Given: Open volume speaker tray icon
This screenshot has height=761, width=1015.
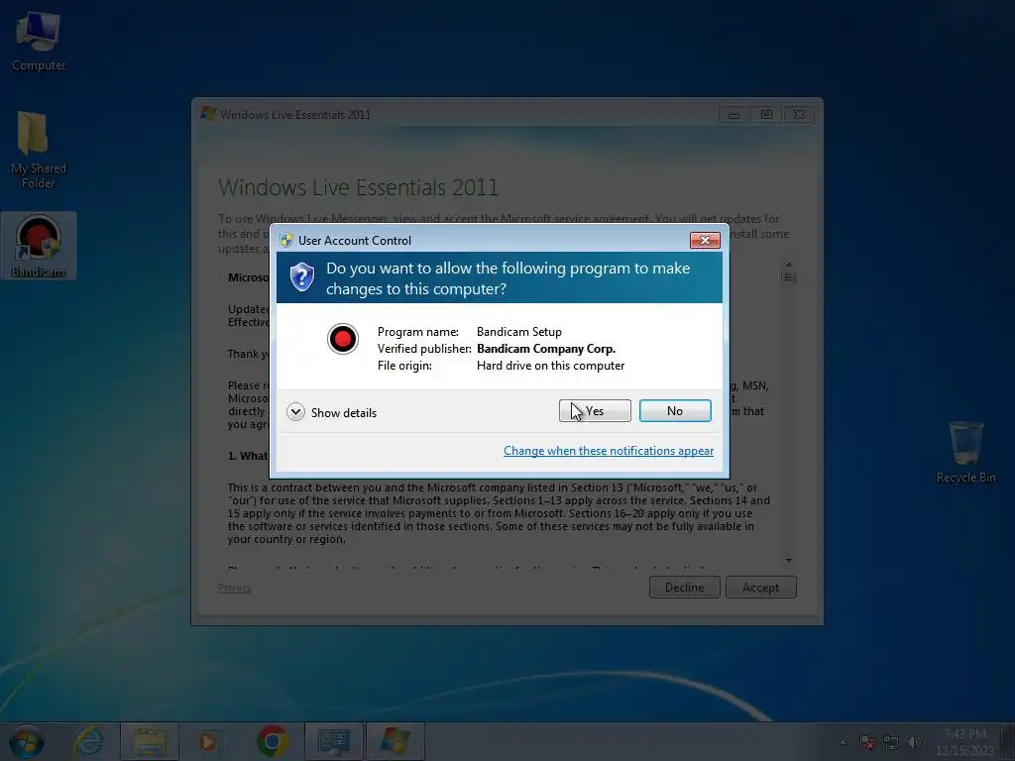Looking at the screenshot, I should coord(914,742).
